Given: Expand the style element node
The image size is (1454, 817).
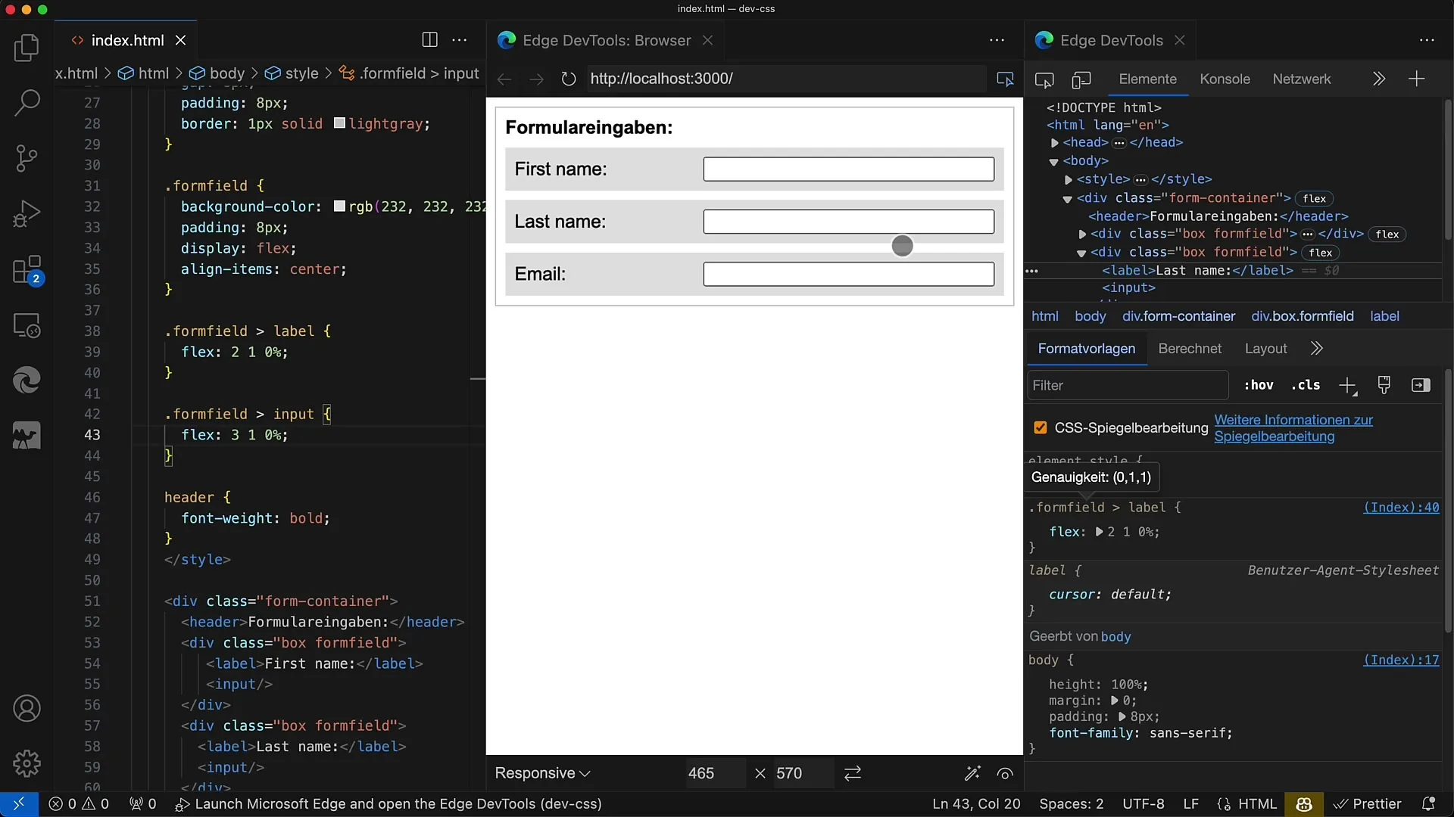Looking at the screenshot, I should point(1068,179).
